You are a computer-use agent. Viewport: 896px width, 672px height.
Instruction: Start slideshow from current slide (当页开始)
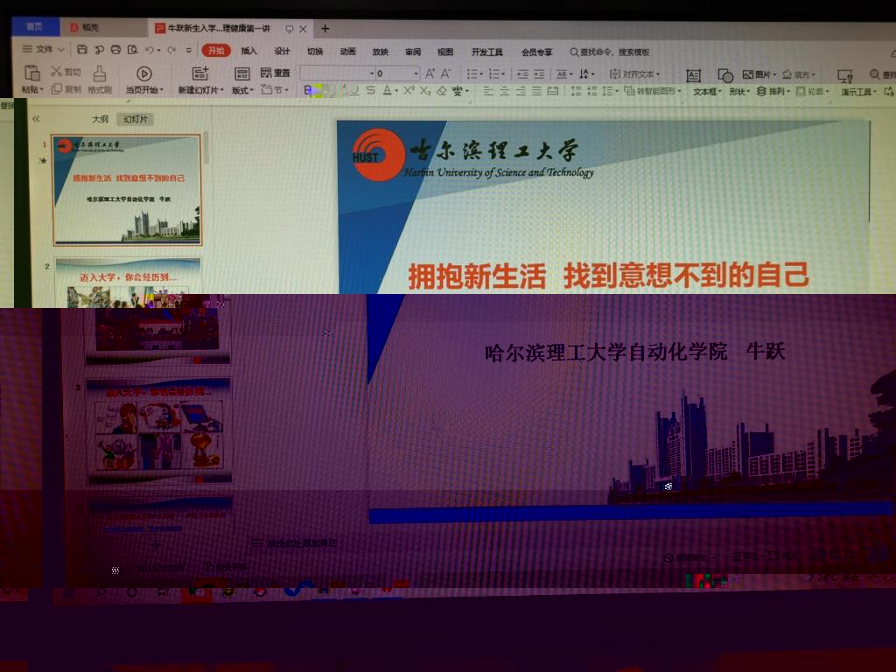pyautogui.click(x=144, y=80)
